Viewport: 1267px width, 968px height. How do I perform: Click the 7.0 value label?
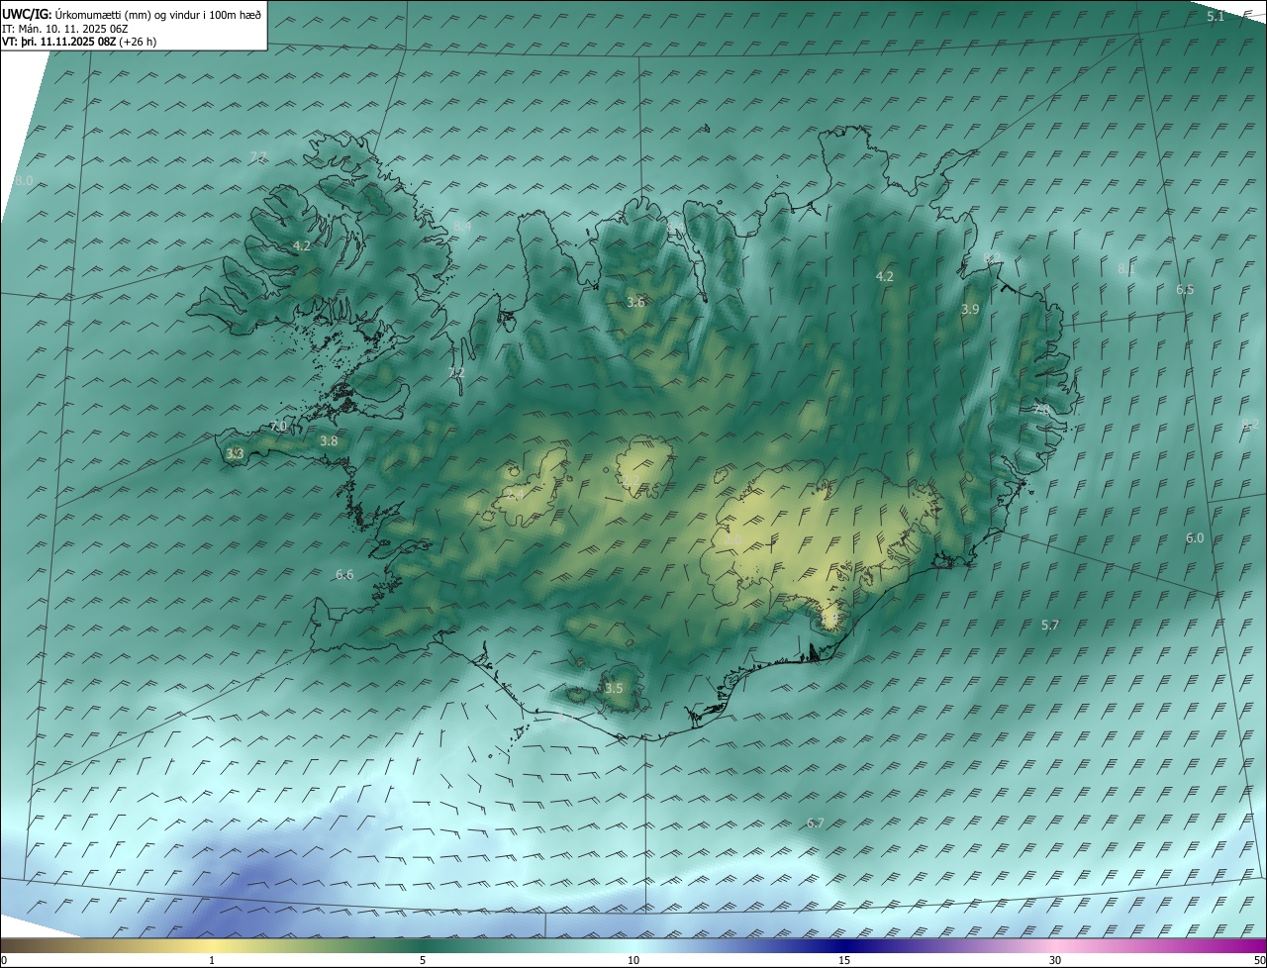coord(278,427)
